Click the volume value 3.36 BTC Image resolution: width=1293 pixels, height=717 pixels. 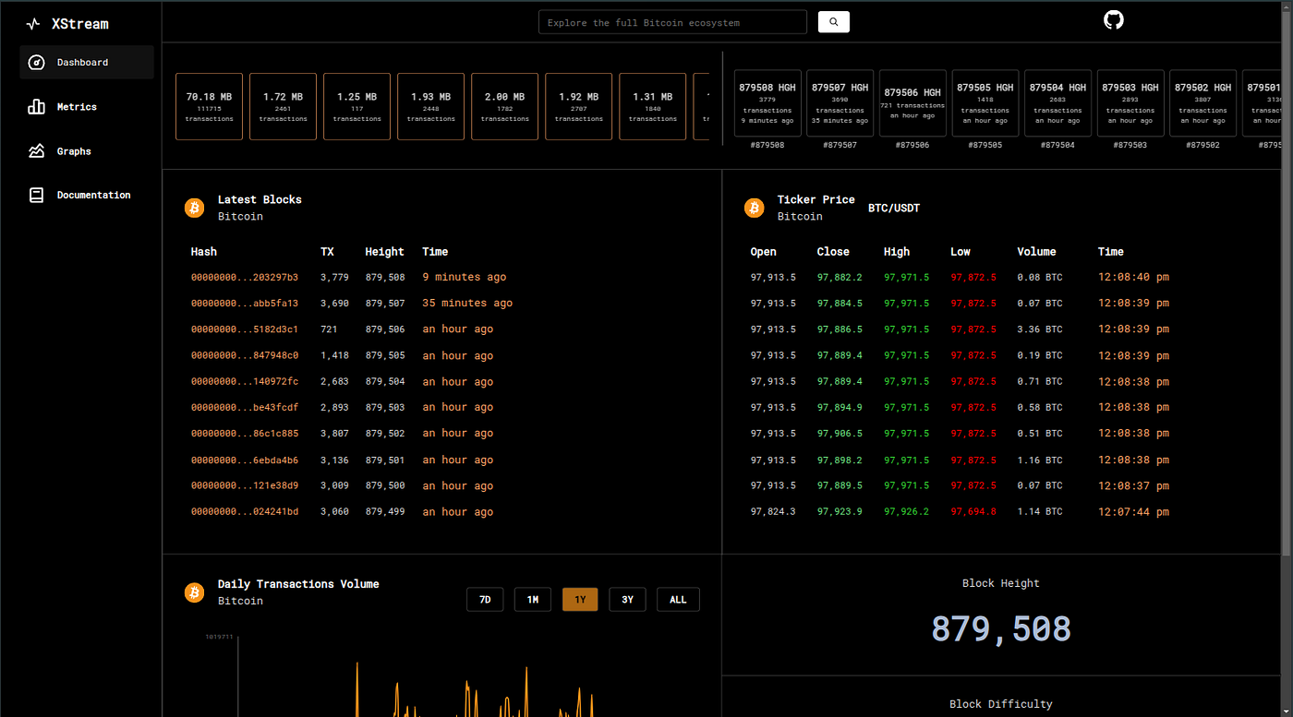[1040, 329]
